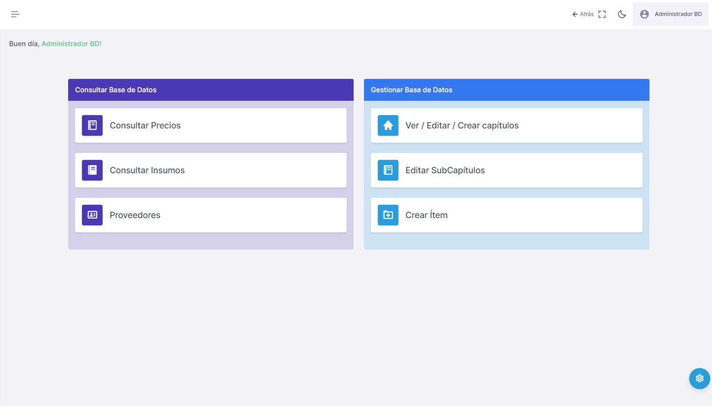The height and width of the screenshot is (406, 712).
Task: Click the home icon for capítulos
Action: 388,126
